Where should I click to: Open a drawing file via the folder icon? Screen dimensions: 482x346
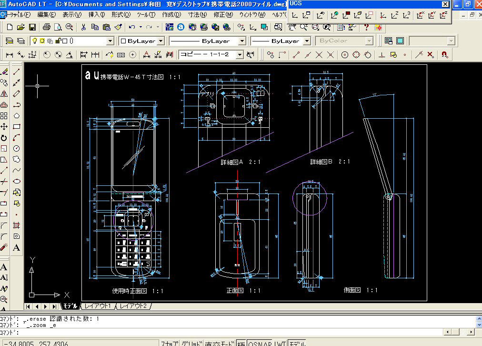click(x=20, y=27)
